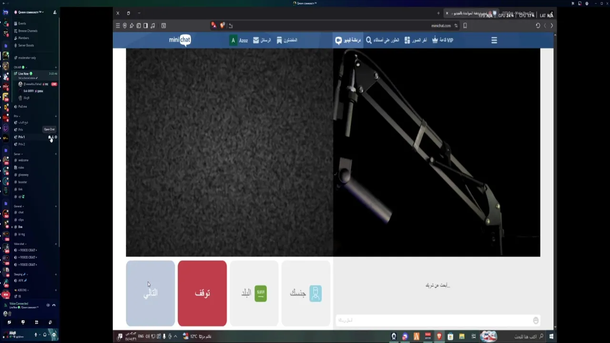Open the Azoz profile avatar
This screenshot has height=343, width=610.
233,40
